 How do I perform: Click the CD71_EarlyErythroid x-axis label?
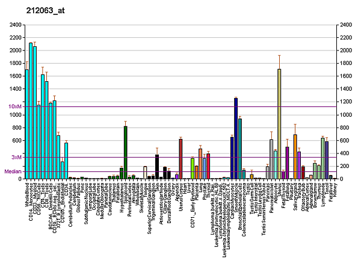[193, 197]
